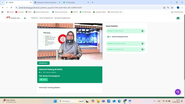View site information icon in address bar
The image size is (185, 104).
(16, 8)
